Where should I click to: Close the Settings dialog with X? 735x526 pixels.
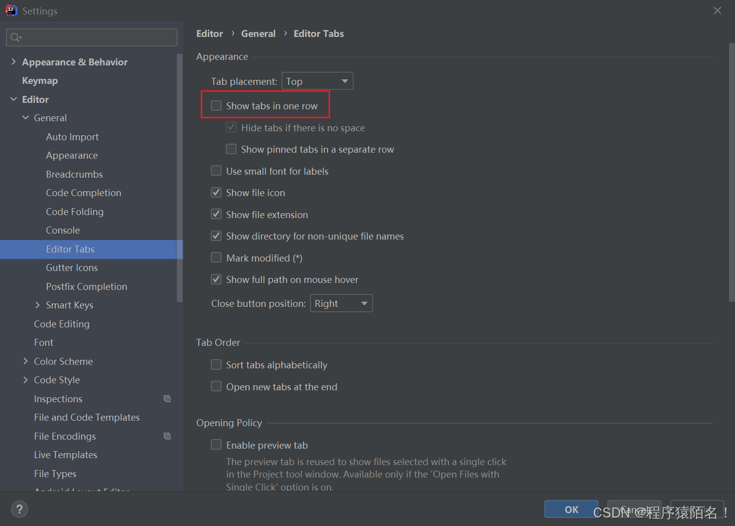[718, 10]
